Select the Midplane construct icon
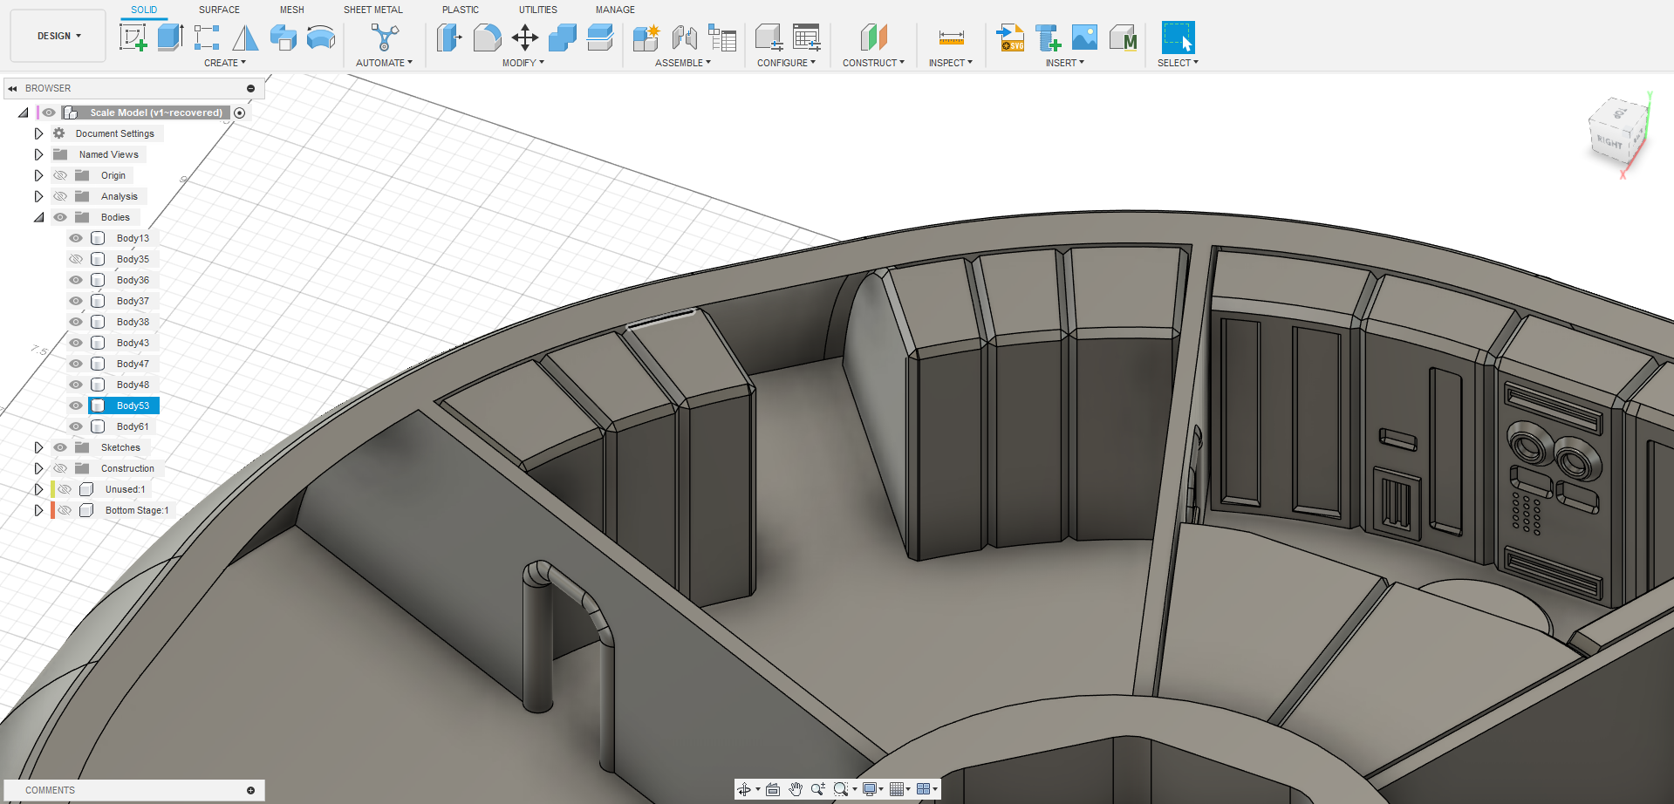Screen dimensions: 1674x804 click(873, 37)
